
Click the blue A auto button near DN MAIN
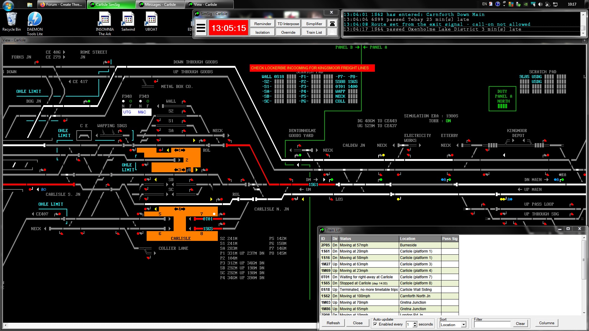point(556,180)
